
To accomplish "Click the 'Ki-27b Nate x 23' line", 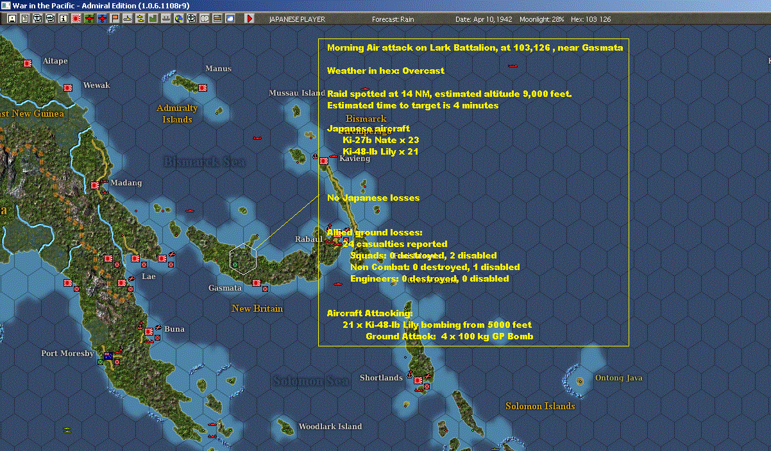I will click(x=381, y=140).
